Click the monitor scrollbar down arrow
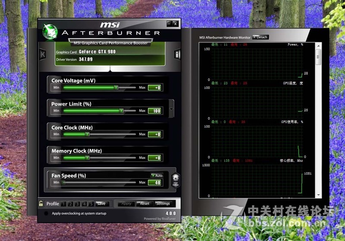The image size is (345, 241). tap(318, 195)
